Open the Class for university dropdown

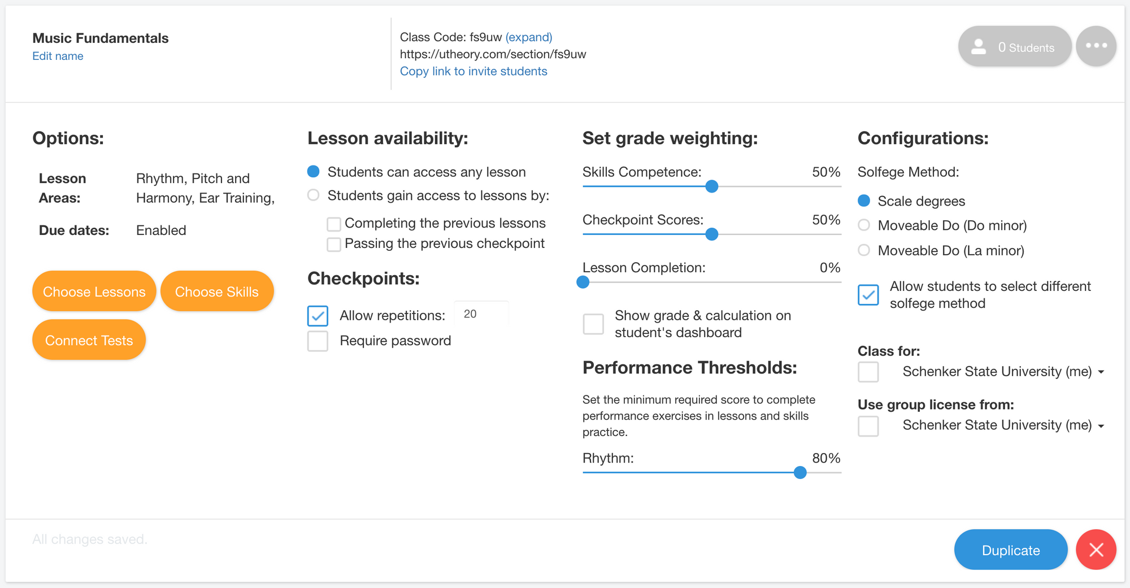1101,371
